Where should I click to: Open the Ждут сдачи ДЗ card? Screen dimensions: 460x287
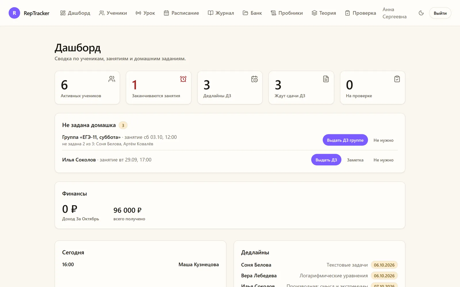click(301, 88)
